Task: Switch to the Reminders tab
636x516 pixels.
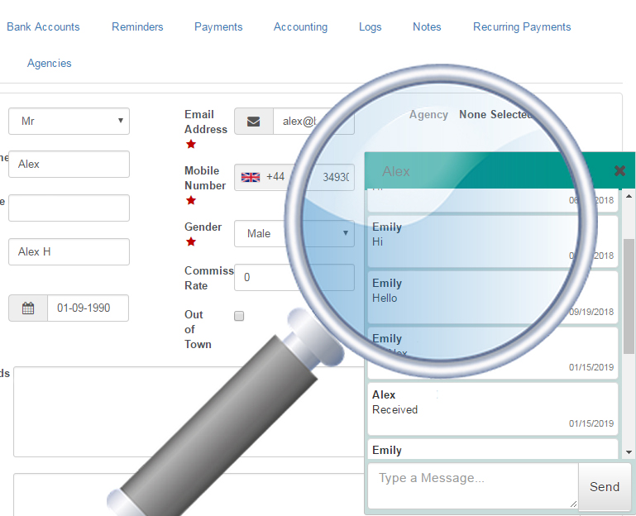Action: 137,26
